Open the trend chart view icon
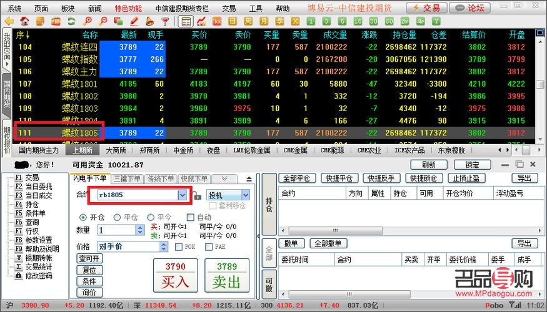 (x=201, y=22)
